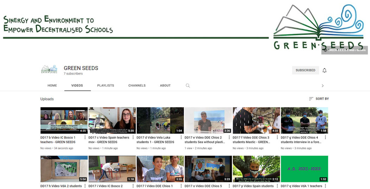Open title DD17 p Video Spain students
Viewport: 370px width, 189px height.
coord(253,186)
